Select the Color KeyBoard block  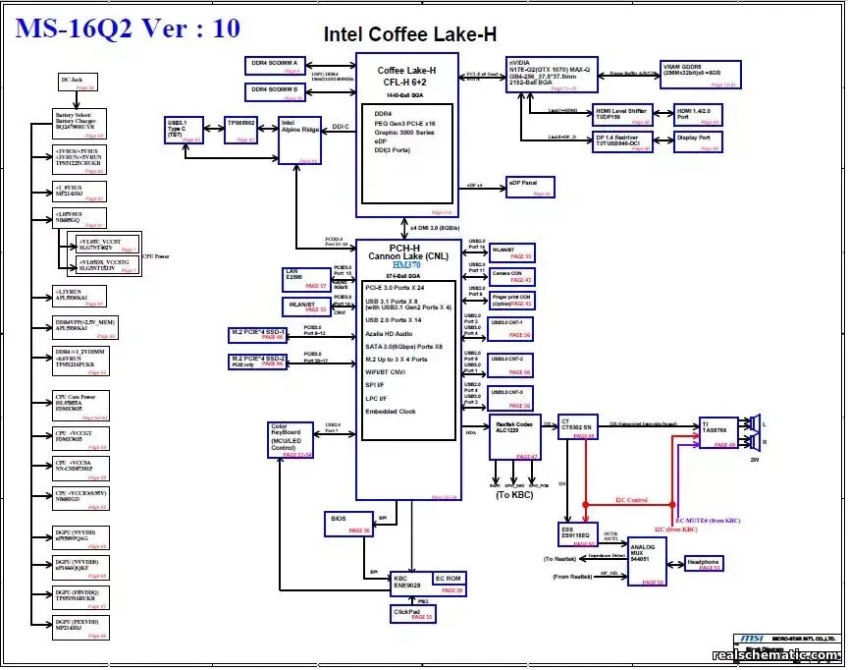[291, 440]
